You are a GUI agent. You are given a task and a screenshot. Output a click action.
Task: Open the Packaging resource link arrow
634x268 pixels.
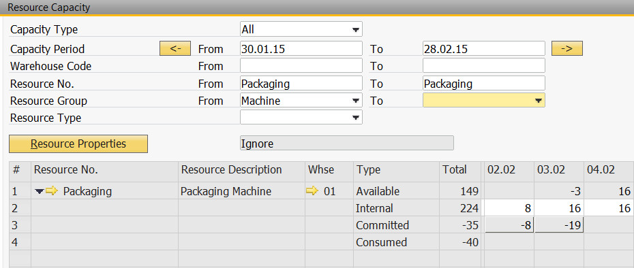[52, 191]
